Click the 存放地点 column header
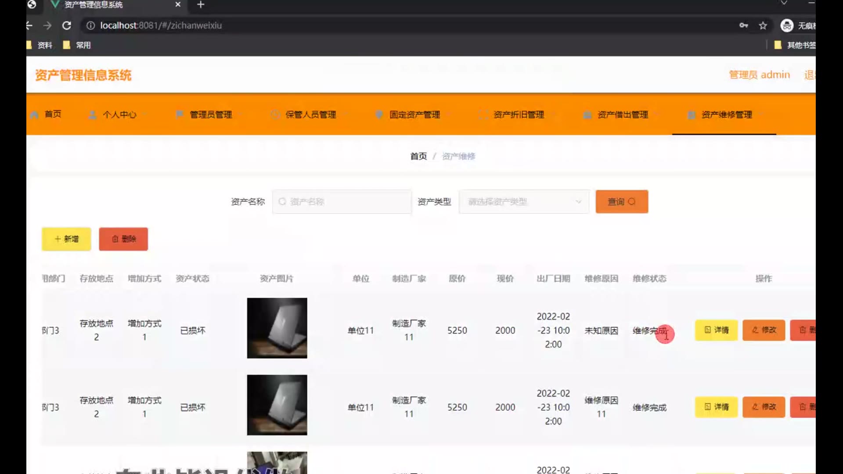 click(x=96, y=279)
